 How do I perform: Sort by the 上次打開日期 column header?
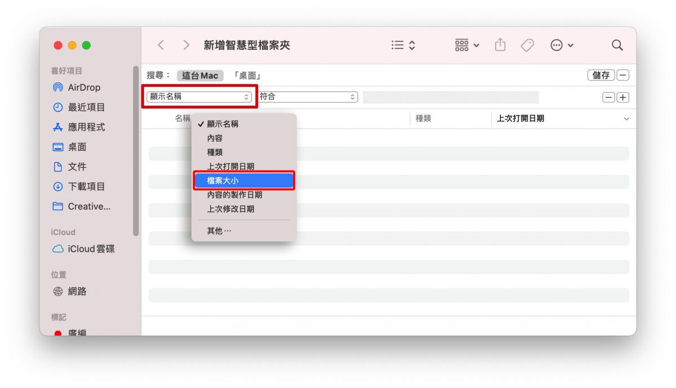click(x=521, y=119)
